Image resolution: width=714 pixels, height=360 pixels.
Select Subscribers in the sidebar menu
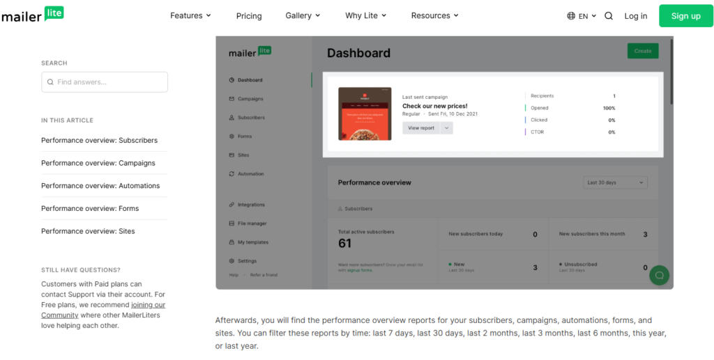pyautogui.click(x=251, y=117)
